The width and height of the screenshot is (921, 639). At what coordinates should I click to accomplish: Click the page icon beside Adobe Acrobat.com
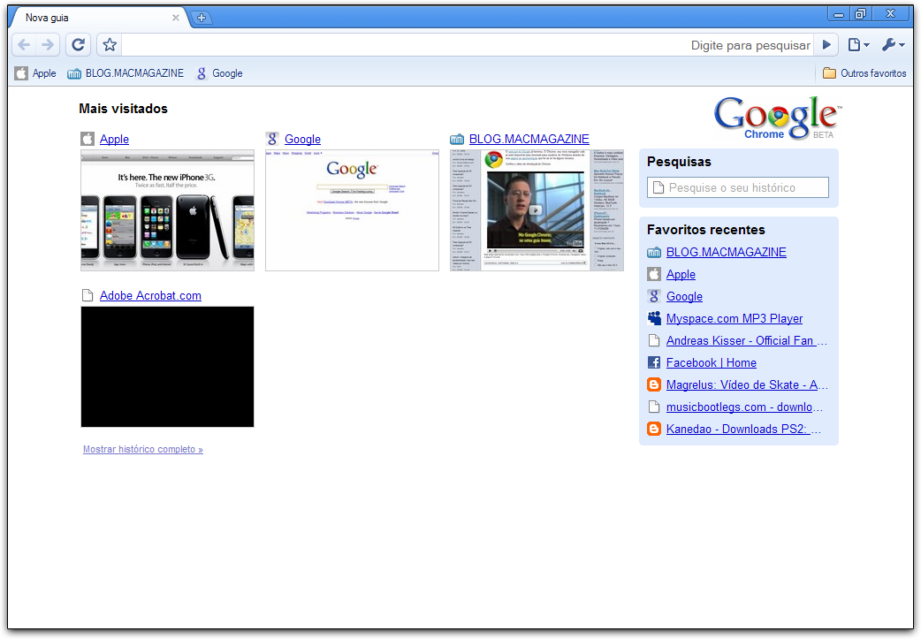88,295
